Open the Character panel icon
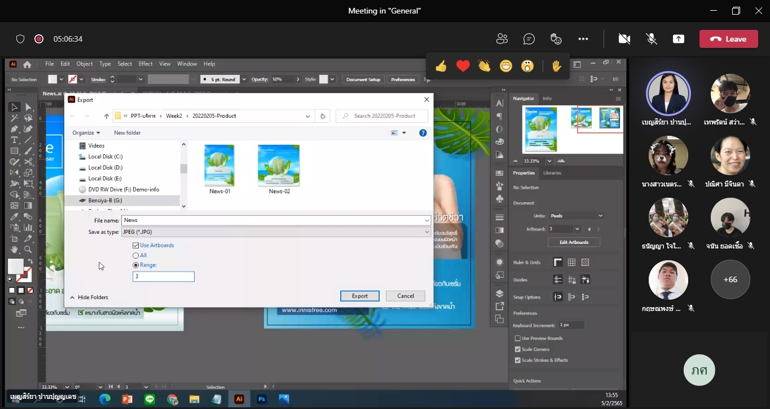 tap(499, 104)
